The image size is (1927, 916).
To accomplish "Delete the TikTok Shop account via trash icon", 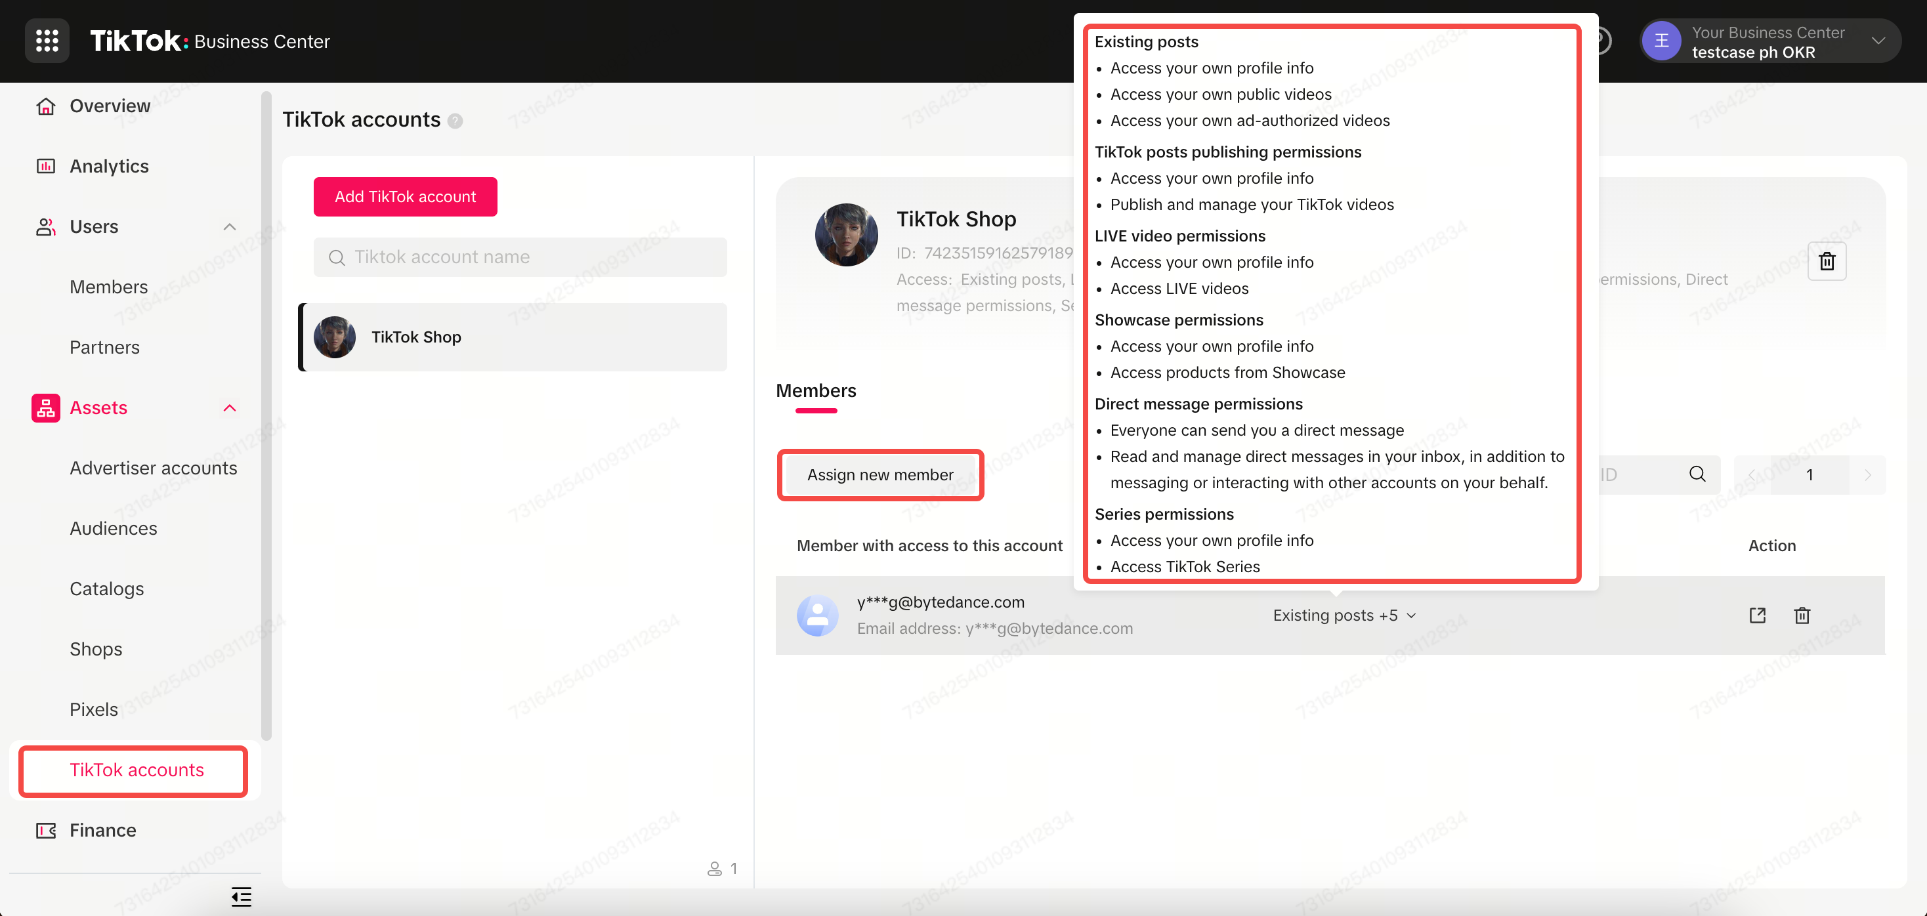I will point(1826,262).
